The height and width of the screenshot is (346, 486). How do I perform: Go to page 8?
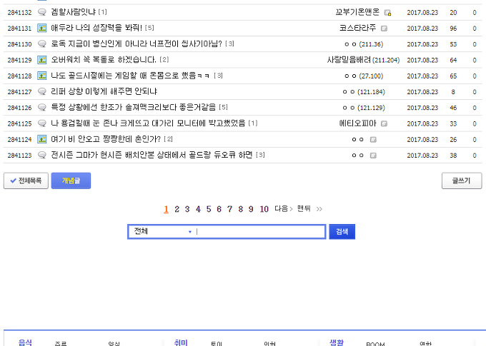tap(241, 209)
